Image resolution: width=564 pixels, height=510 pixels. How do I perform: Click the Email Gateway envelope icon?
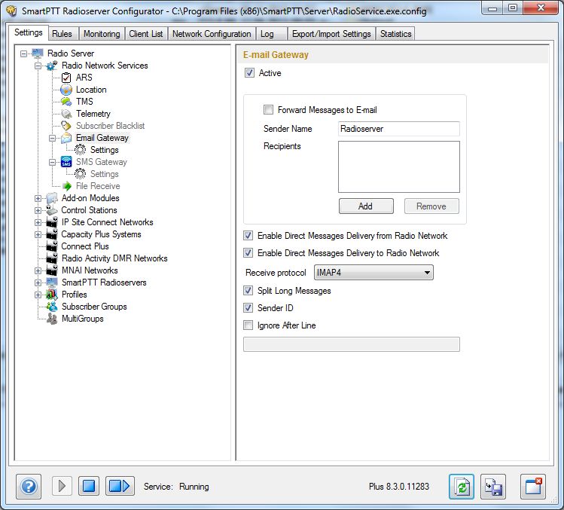click(x=66, y=138)
